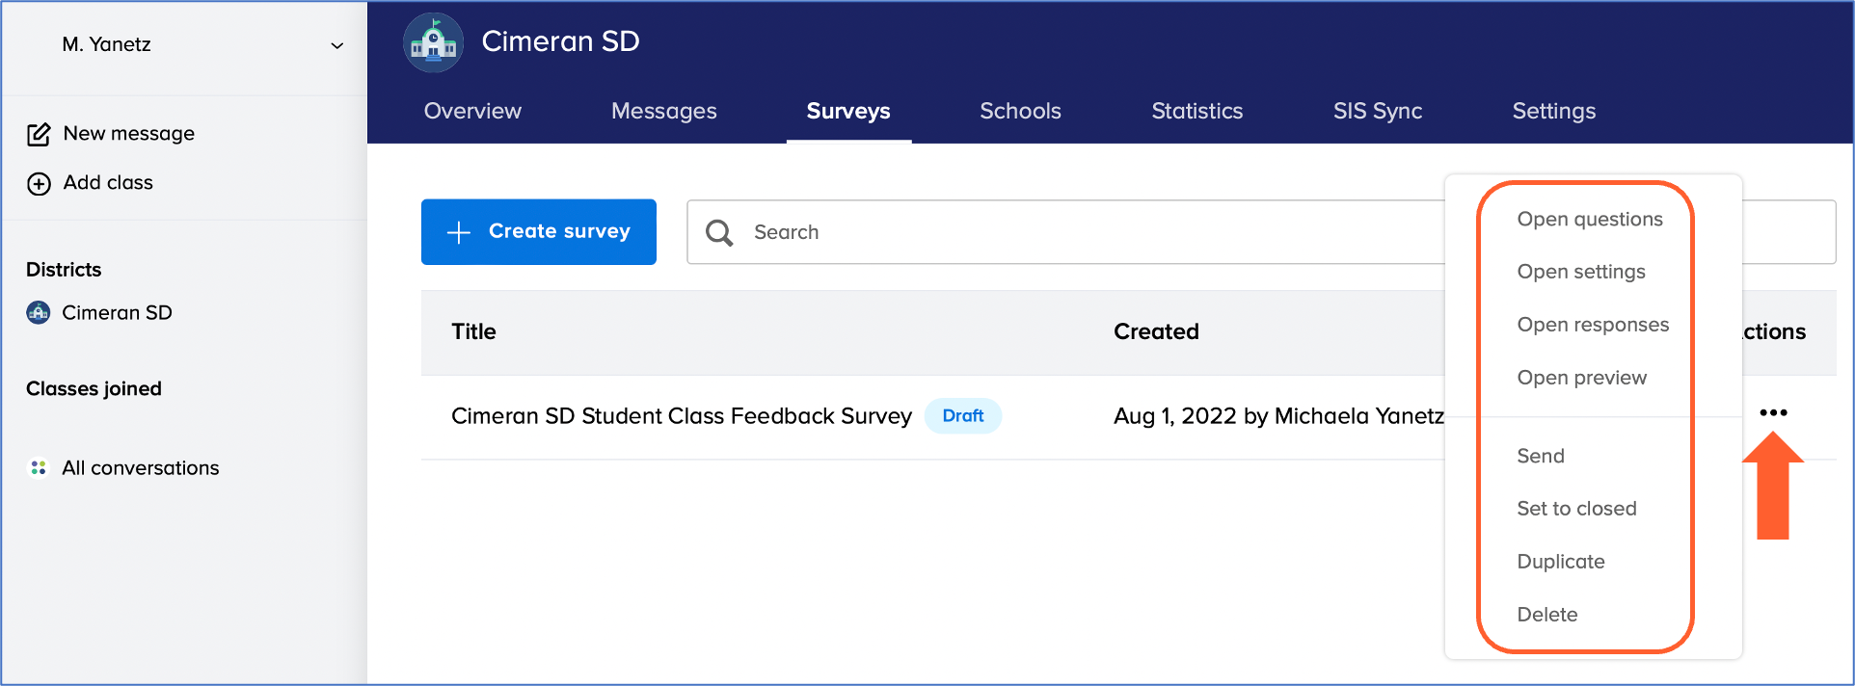Viewport: 1855px width, 686px height.
Task: Click the school building logo in header
Action: pos(433,42)
